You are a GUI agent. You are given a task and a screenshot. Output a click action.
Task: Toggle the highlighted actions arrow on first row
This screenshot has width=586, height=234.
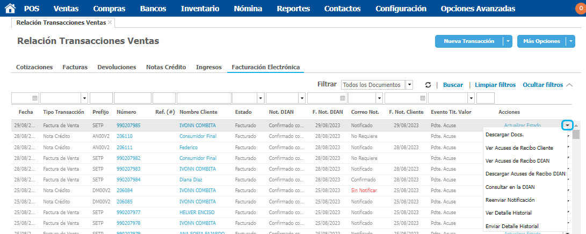click(x=567, y=125)
